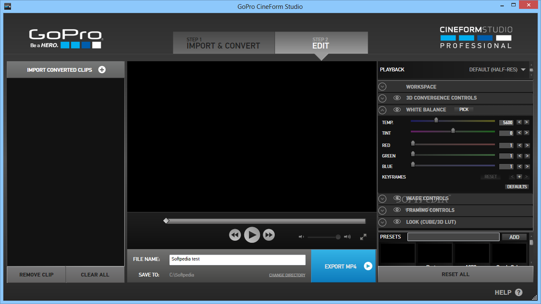This screenshot has width=541, height=304.
Task: Click the Remove Clip button
Action: pyautogui.click(x=36, y=274)
